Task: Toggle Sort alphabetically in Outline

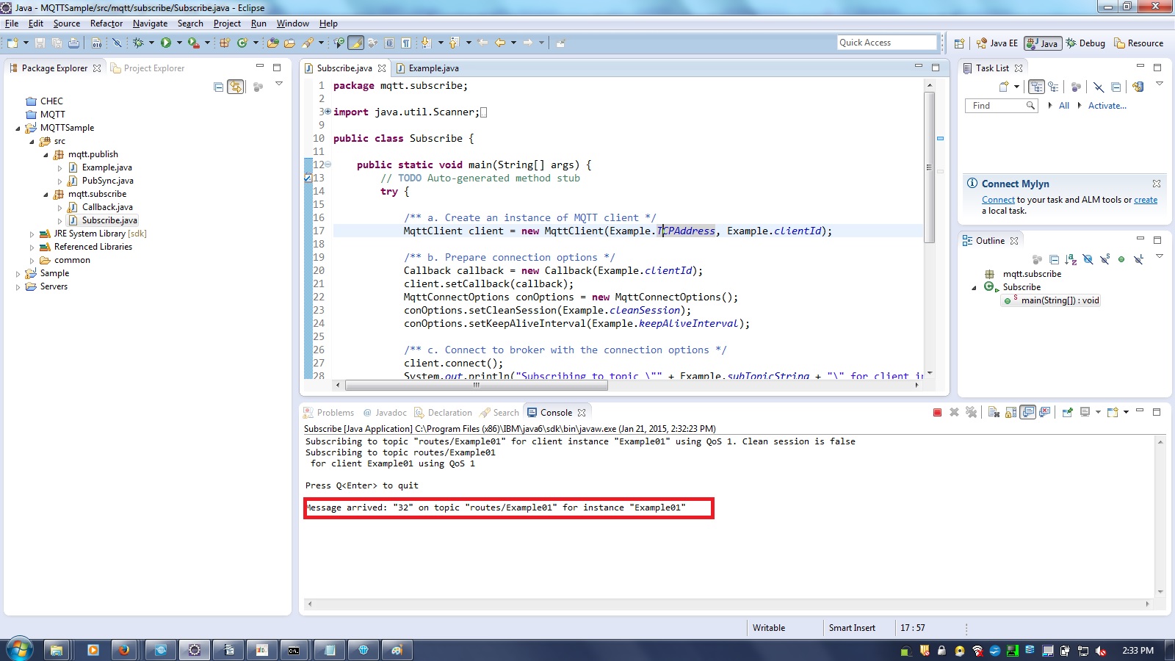Action: click(x=1071, y=260)
